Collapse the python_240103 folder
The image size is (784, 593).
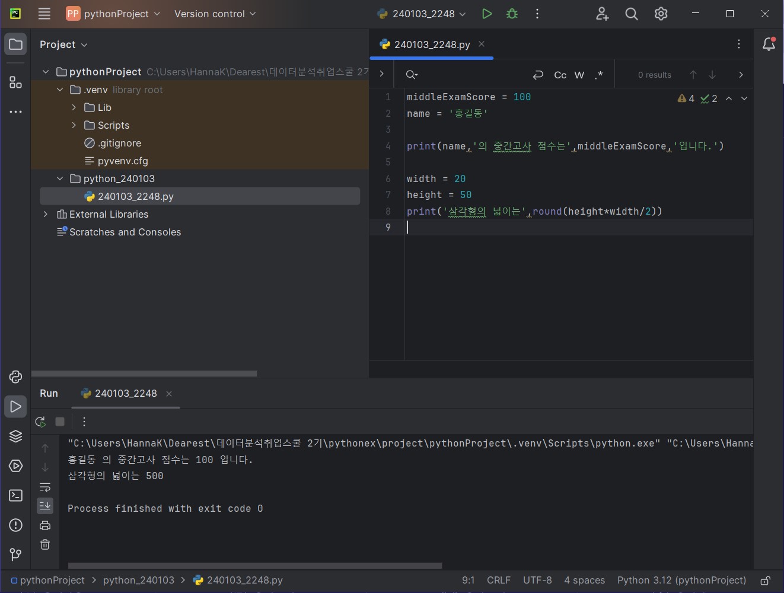(x=59, y=178)
